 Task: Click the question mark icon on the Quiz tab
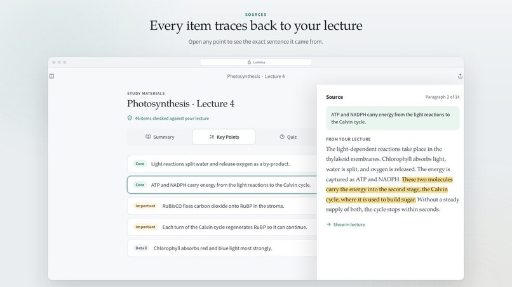282,137
